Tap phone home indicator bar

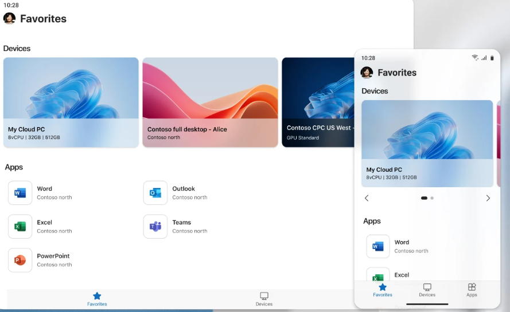point(427,304)
